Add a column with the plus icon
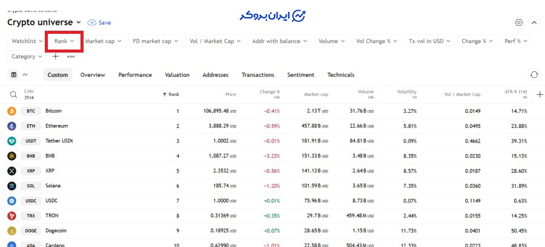This screenshot has width=545, height=247. click(x=540, y=94)
